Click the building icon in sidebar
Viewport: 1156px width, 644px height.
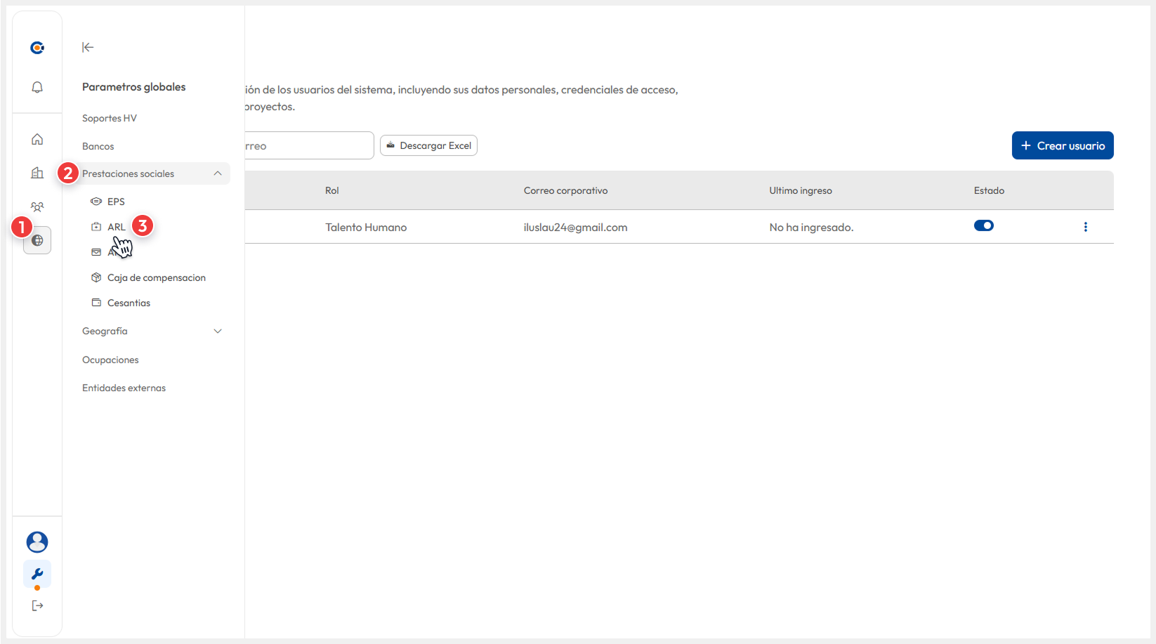tap(37, 173)
